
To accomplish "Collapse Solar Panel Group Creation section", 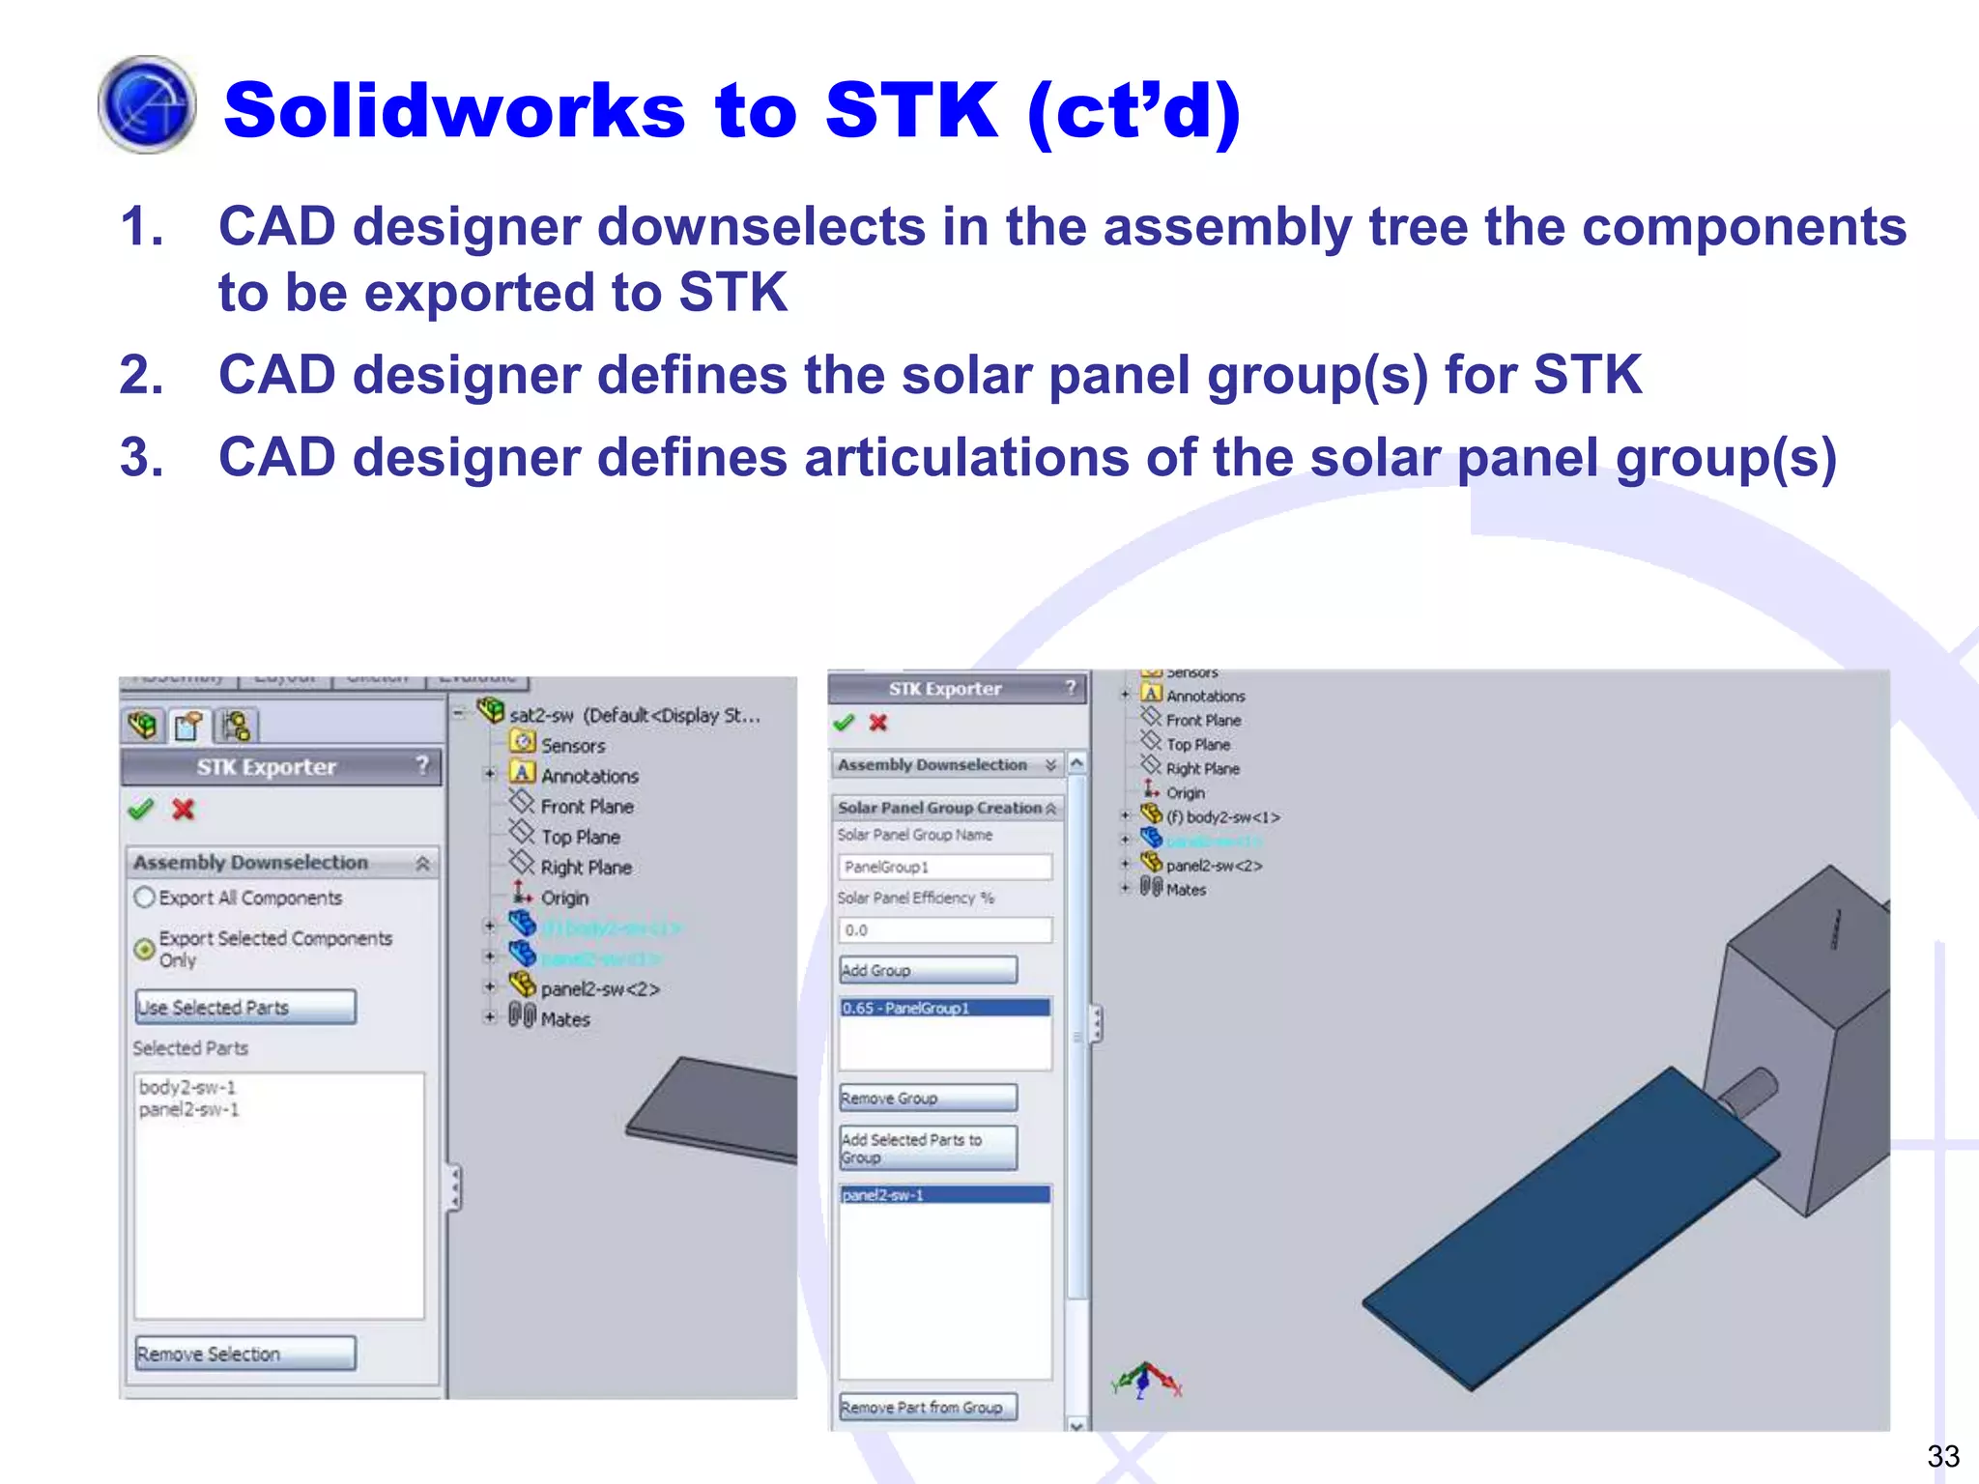I will point(1051,808).
